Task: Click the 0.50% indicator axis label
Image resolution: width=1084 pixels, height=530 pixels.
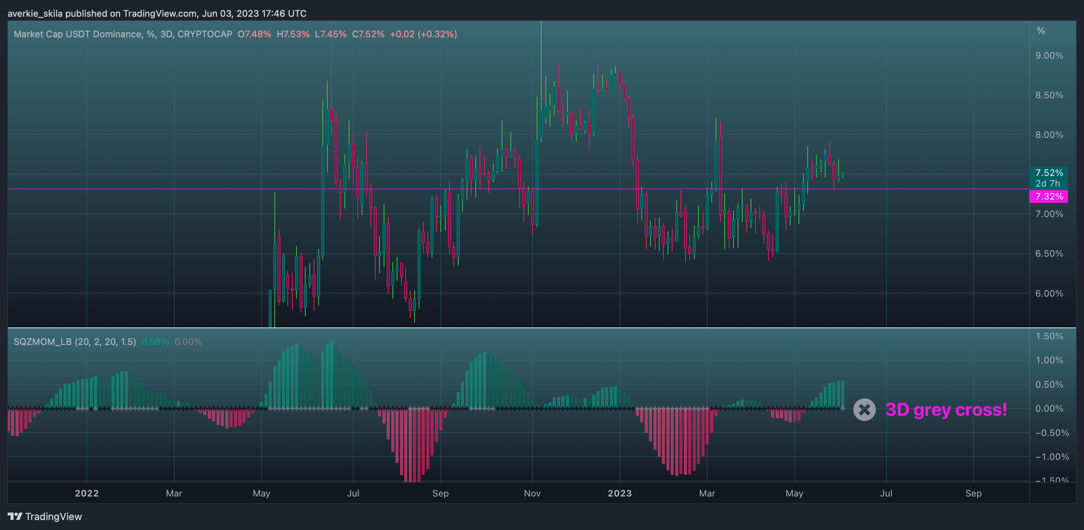Action: click(x=1049, y=384)
